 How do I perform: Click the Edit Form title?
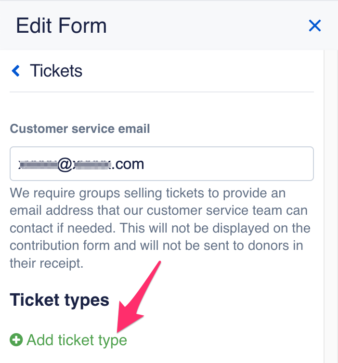[x=61, y=26]
